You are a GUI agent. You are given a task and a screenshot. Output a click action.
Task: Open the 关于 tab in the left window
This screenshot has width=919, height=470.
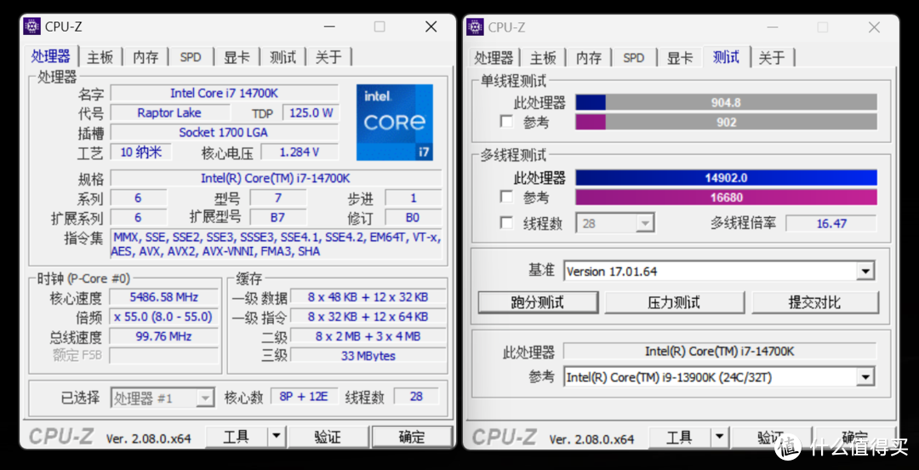[328, 57]
